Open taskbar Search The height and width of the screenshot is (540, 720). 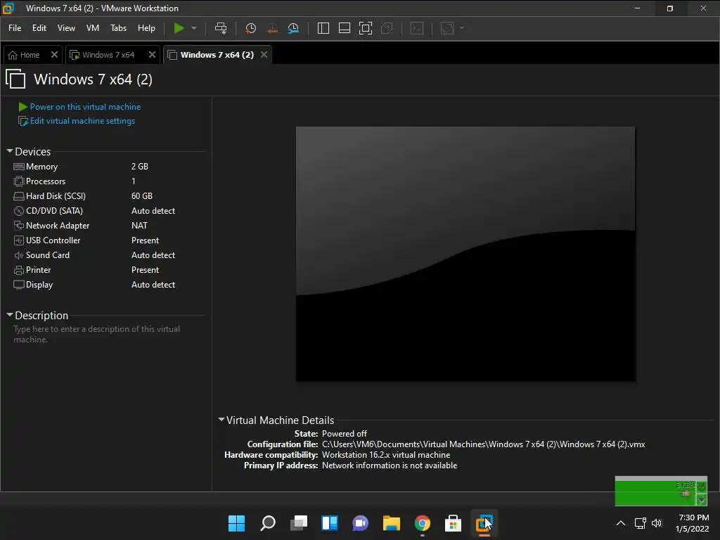coord(268,523)
